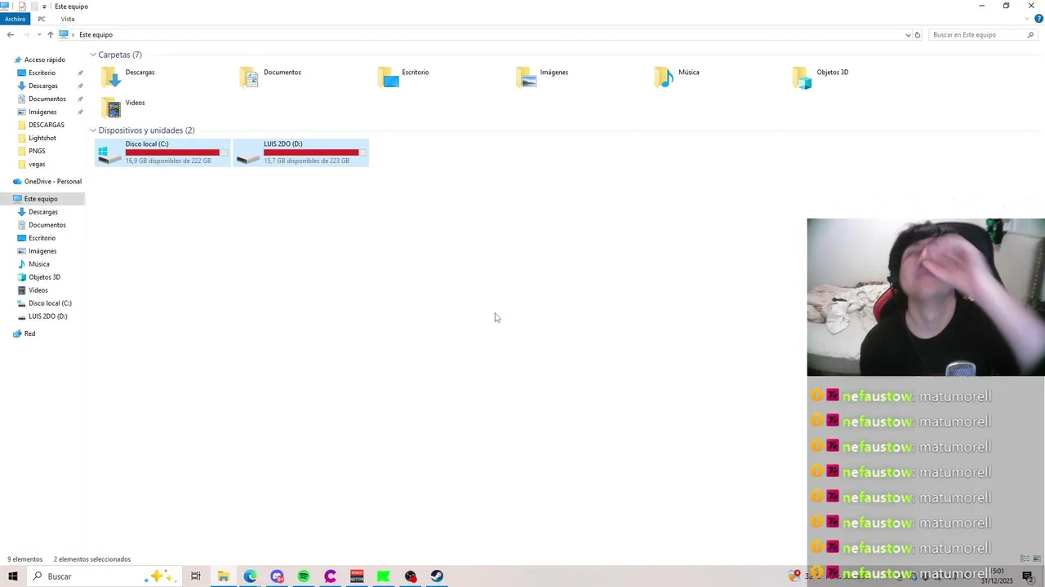Image resolution: width=1045 pixels, height=587 pixels.
Task: Open the quick access toolbar customize dropdown
Action: tap(44, 7)
